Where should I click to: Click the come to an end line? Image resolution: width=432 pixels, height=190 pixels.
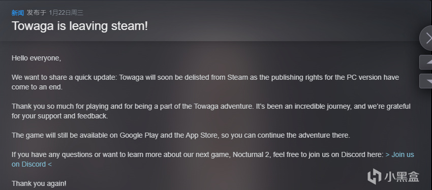(x=37, y=87)
